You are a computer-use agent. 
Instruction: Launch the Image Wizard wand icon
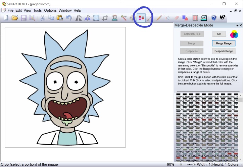pos(124,18)
